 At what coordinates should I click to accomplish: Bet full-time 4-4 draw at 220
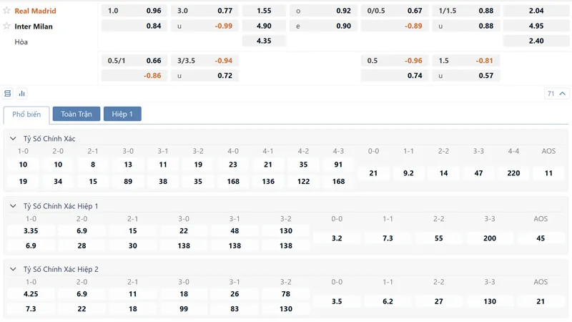513,173
